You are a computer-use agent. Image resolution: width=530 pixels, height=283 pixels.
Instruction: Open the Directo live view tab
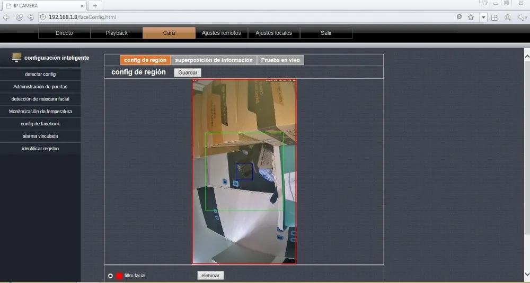click(x=64, y=33)
